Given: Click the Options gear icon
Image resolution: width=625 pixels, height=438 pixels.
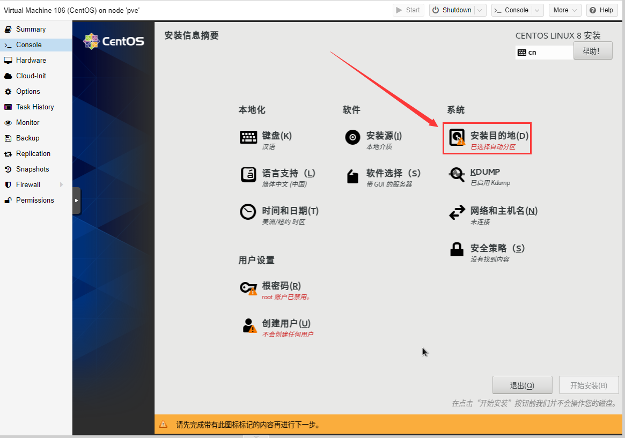Looking at the screenshot, I should coord(8,92).
